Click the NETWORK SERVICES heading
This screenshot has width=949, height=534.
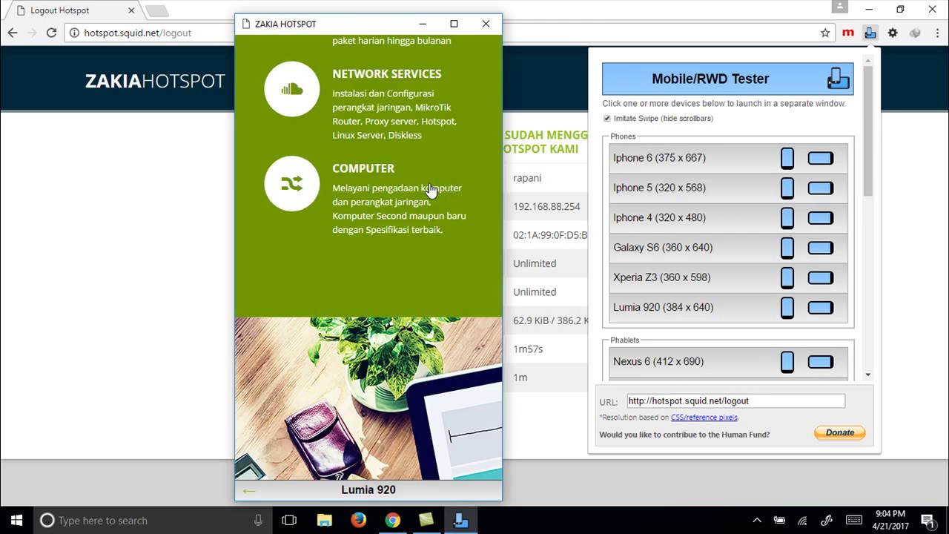click(387, 74)
